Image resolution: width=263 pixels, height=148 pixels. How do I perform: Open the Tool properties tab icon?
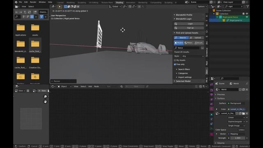(x=212, y=84)
